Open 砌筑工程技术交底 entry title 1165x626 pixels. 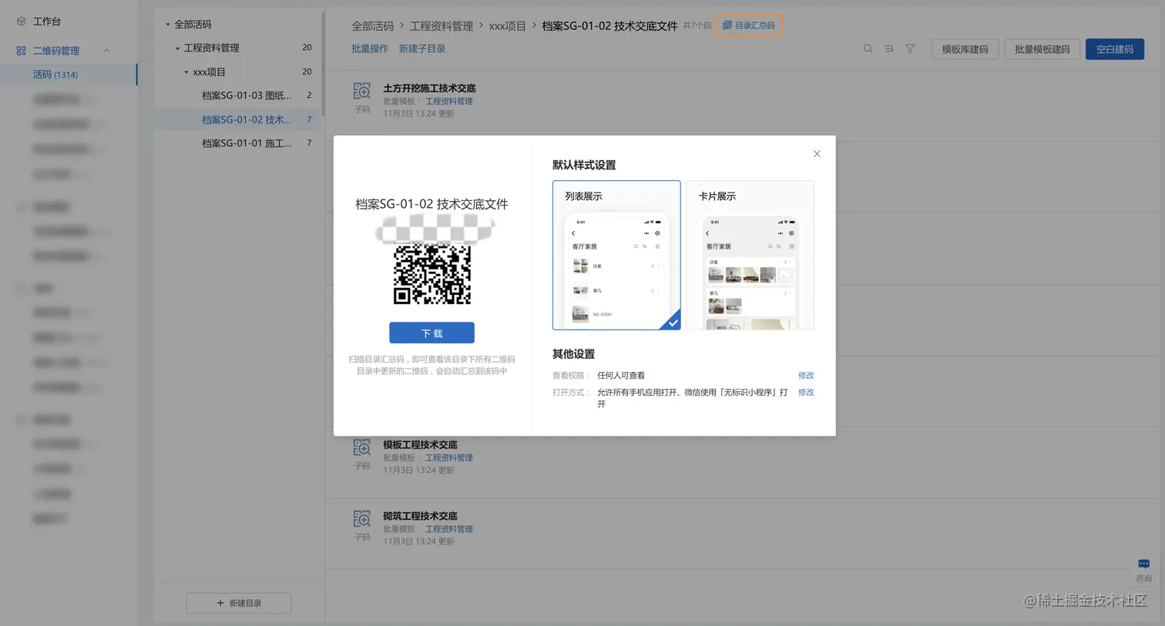tap(420, 516)
